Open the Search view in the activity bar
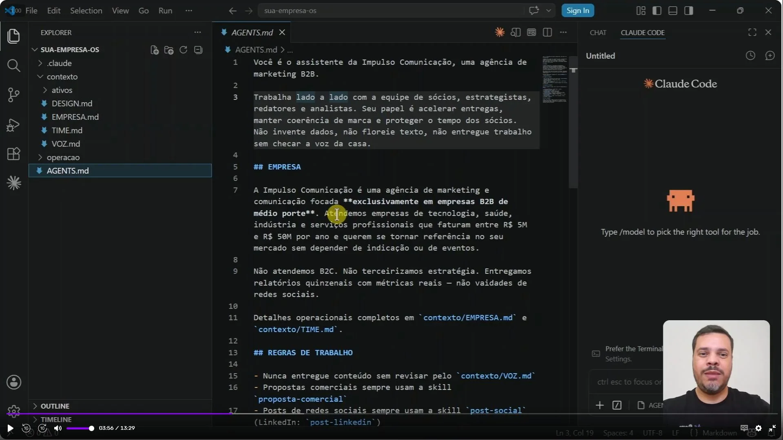The width and height of the screenshot is (783, 440). click(x=13, y=65)
